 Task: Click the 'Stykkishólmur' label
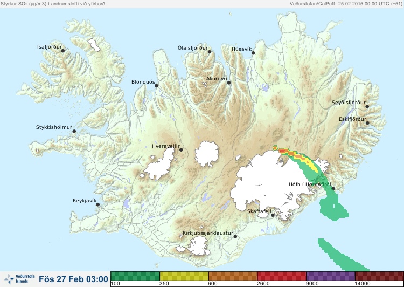click(54, 127)
